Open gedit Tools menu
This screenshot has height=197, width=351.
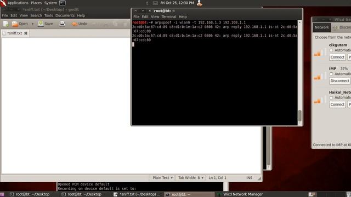(x=48, y=15)
